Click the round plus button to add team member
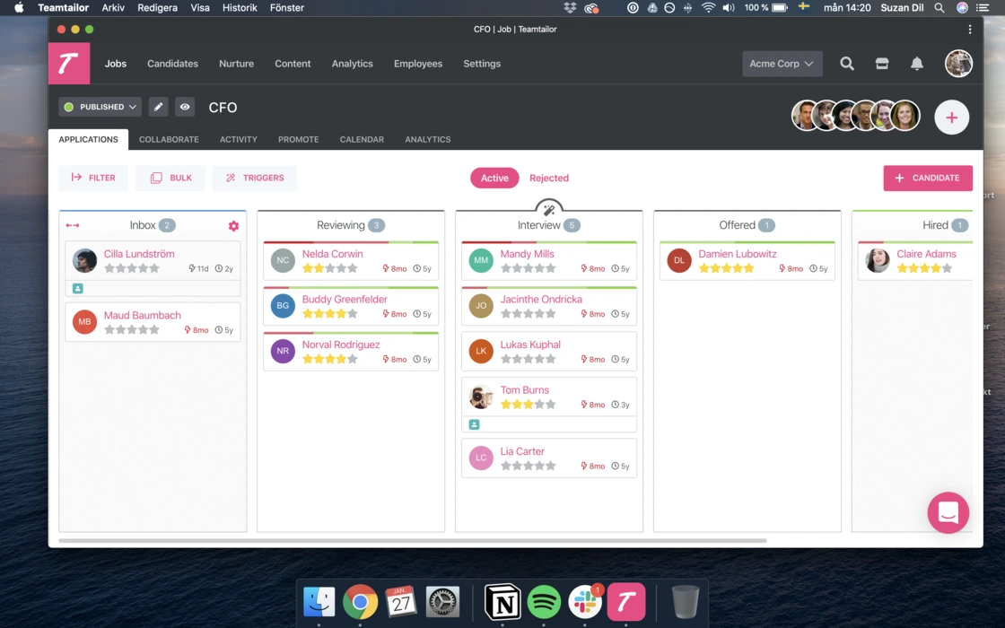Viewport: 1005px width, 628px height. pyautogui.click(x=951, y=118)
